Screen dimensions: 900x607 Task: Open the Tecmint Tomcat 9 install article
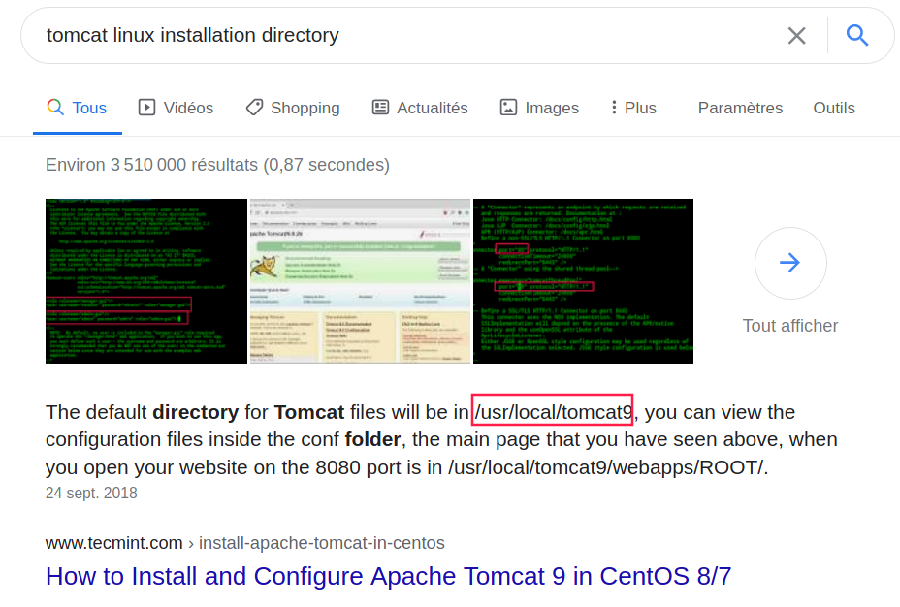tap(388, 576)
